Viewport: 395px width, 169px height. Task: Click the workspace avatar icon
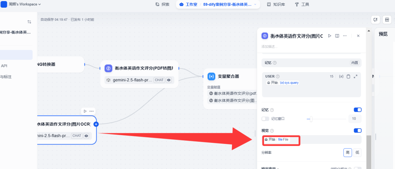point(4,4)
